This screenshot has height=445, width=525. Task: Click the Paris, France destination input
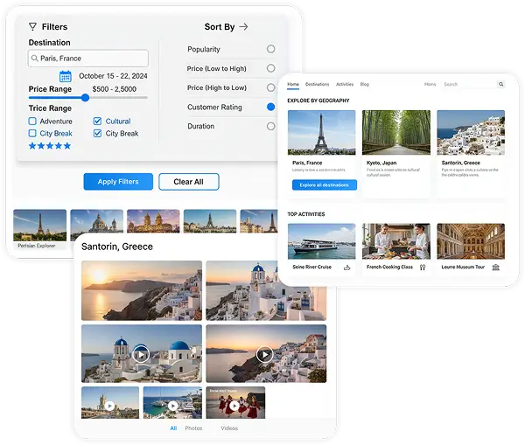[x=88, y=59]
